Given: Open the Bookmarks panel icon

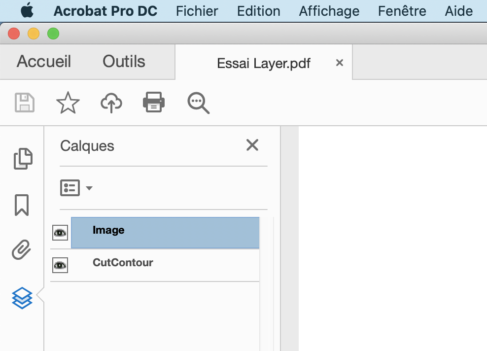Looking at the screenshot, I should 22,205.
